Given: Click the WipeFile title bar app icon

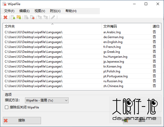Looking at the screenshot, I should pos(4,4).
